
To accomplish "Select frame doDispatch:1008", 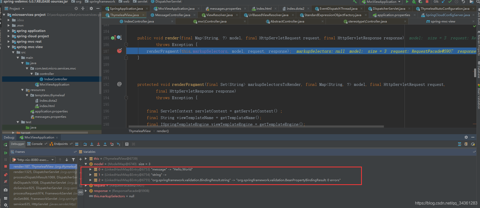I will pyautogui.click(x=43, y=183).
